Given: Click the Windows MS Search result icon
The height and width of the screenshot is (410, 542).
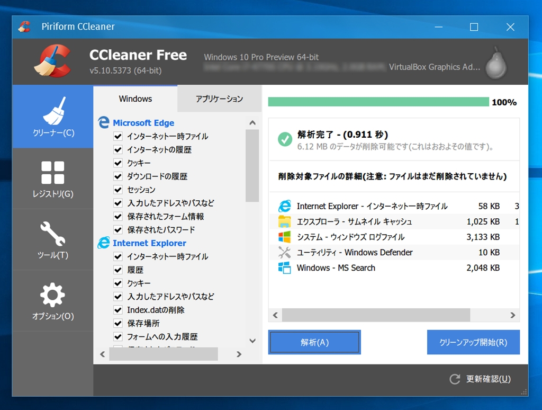Looking at the screenshot, I should pos(284,268).
